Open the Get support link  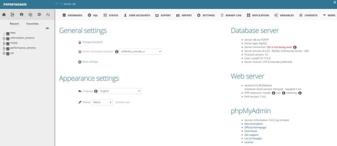click(x=251, y=135)
